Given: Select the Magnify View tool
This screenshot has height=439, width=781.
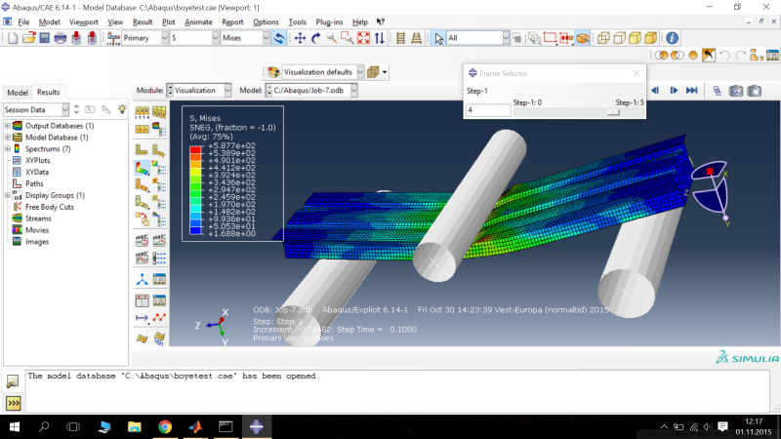Looking at the screenshot, I should (x=331, y=38).
